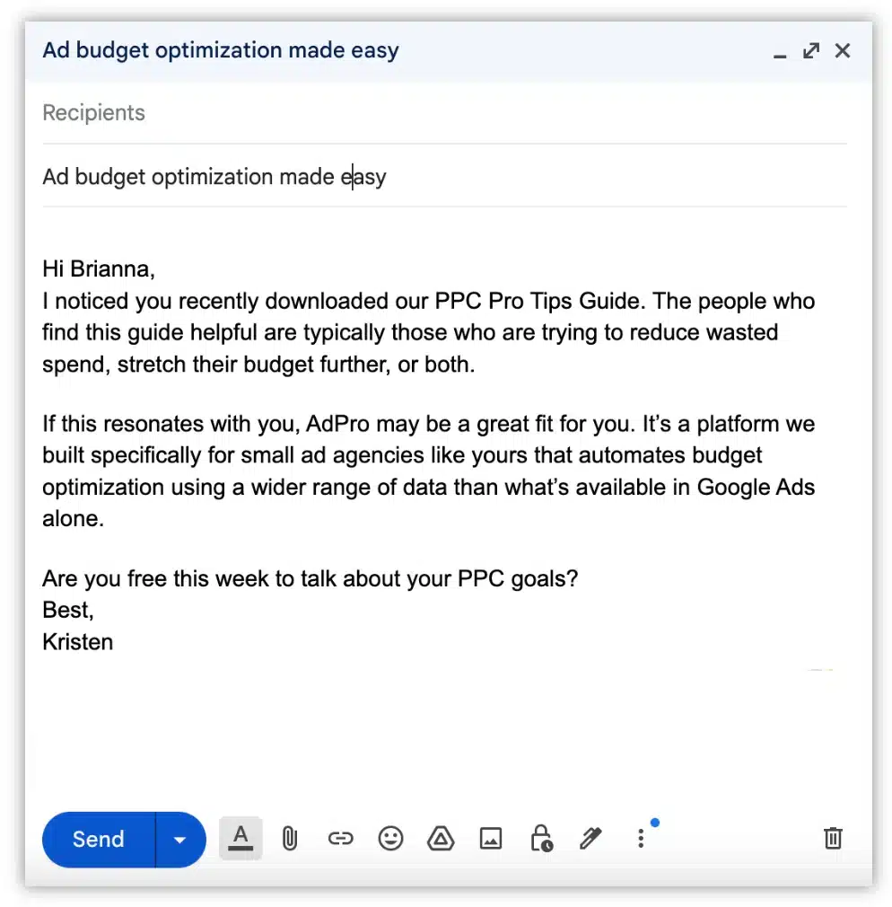Open more options three-dot menu
892x907 pixels.
[641, 839]
